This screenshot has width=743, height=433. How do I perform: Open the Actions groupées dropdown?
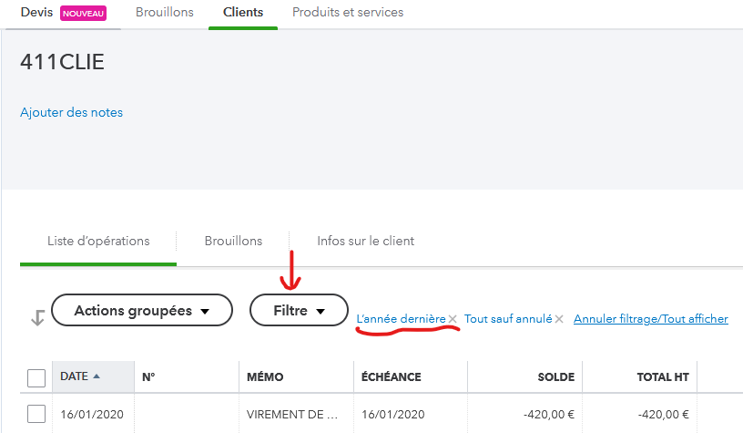click(x=141, y=311)
